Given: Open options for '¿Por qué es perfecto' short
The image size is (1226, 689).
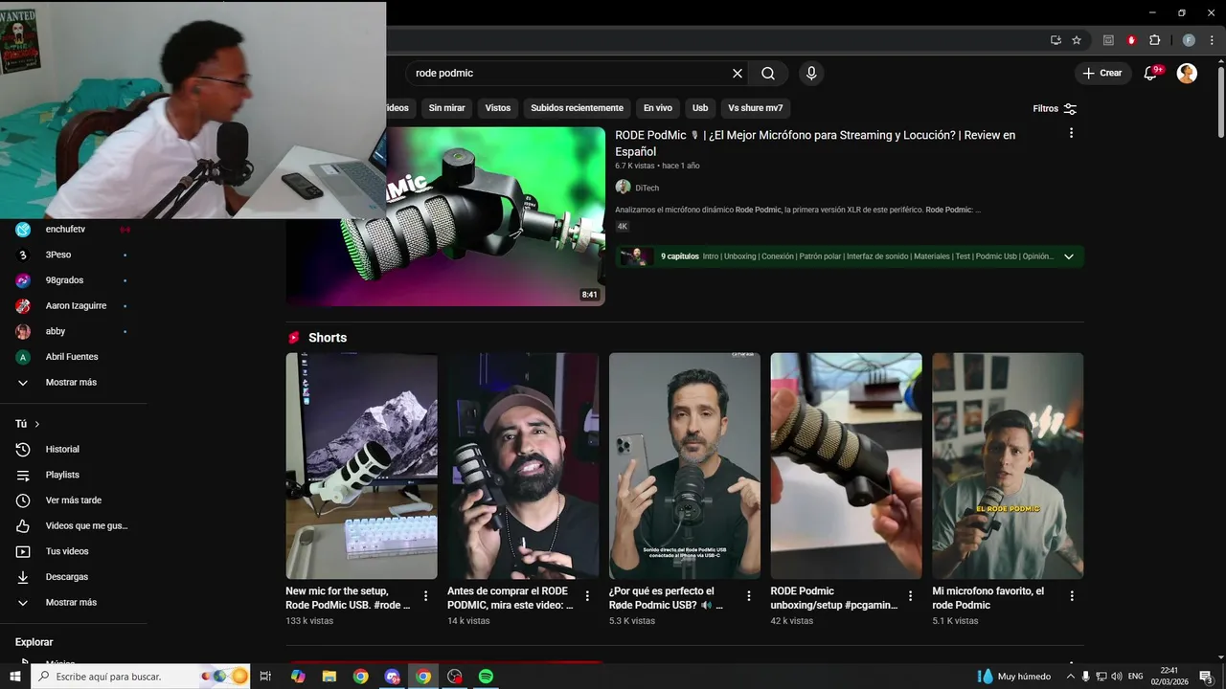Looking at the screenshot, I should point(749,596).
